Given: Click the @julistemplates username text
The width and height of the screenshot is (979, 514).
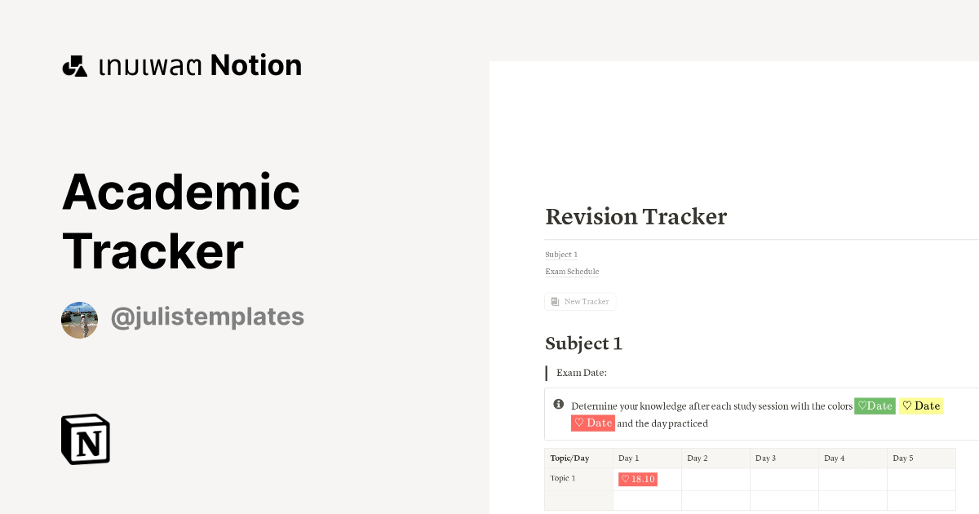Looking at the screenshot, I should point(207,317).
